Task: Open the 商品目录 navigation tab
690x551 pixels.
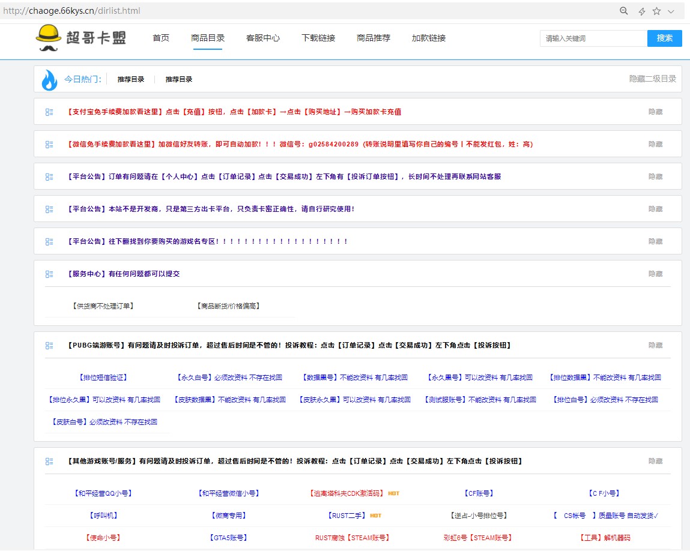Action: 208,38
